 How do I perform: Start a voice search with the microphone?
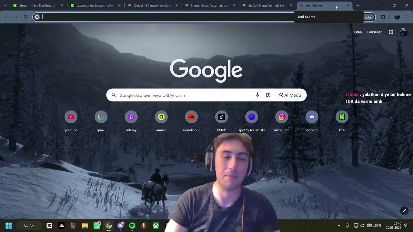coord(257,95)
